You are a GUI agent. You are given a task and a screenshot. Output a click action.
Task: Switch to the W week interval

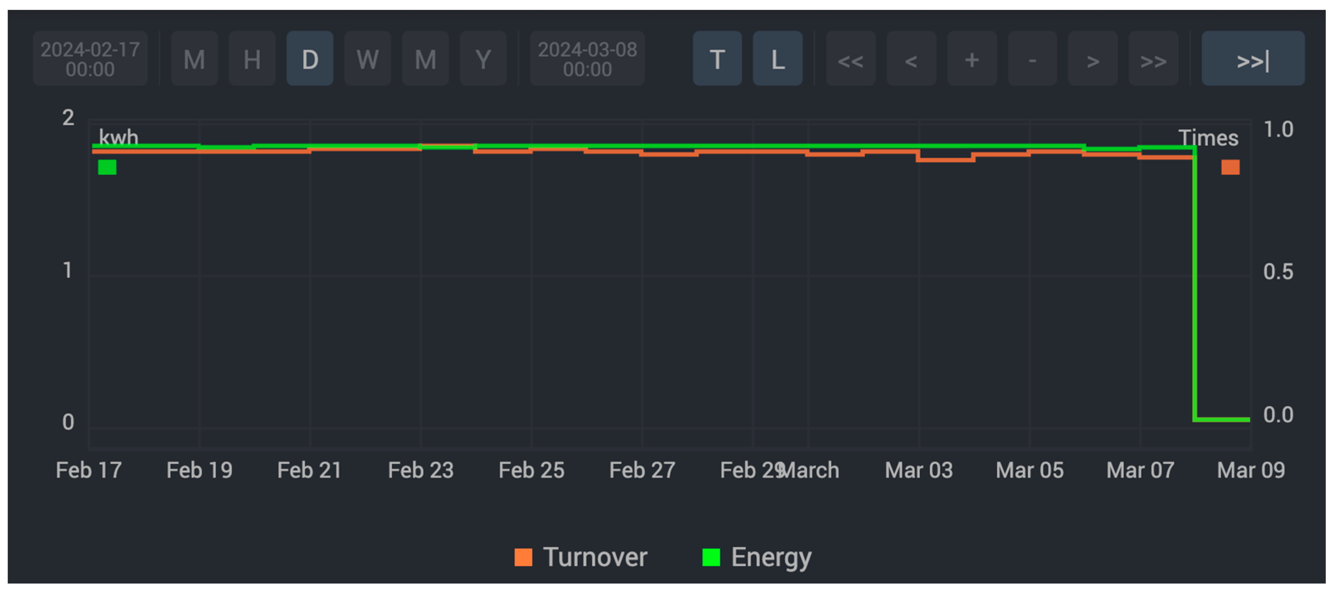pos(367,59)
